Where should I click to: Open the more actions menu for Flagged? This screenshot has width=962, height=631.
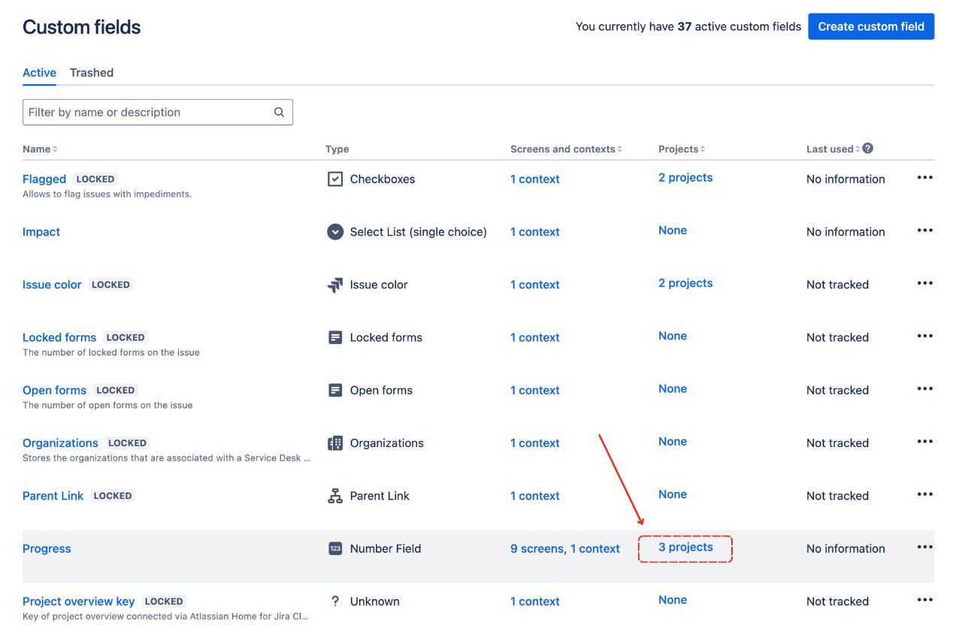tap(924, 178)
